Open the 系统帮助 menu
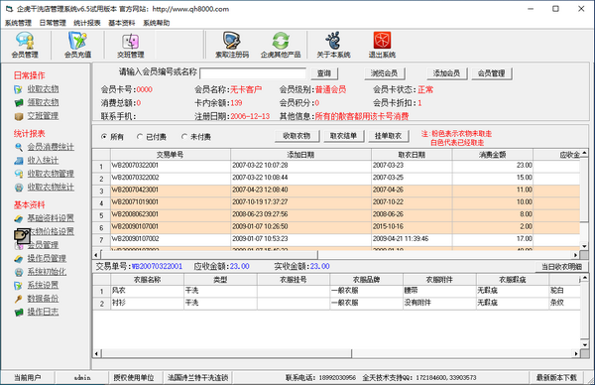The width and height of the screenshot is (595, 385). (x=156, y=23)
